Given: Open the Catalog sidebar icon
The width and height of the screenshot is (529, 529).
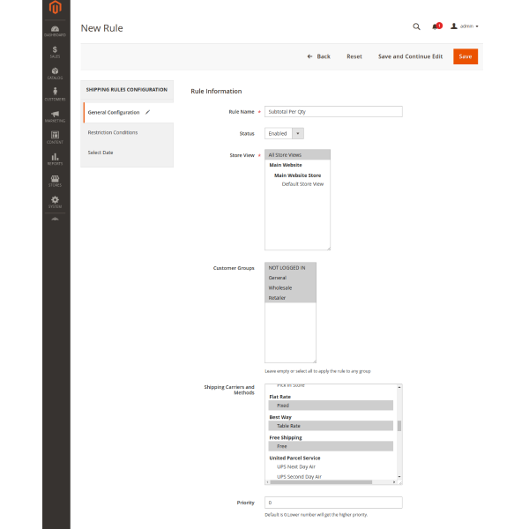Looking at the screenshot, I should [55, 73].
